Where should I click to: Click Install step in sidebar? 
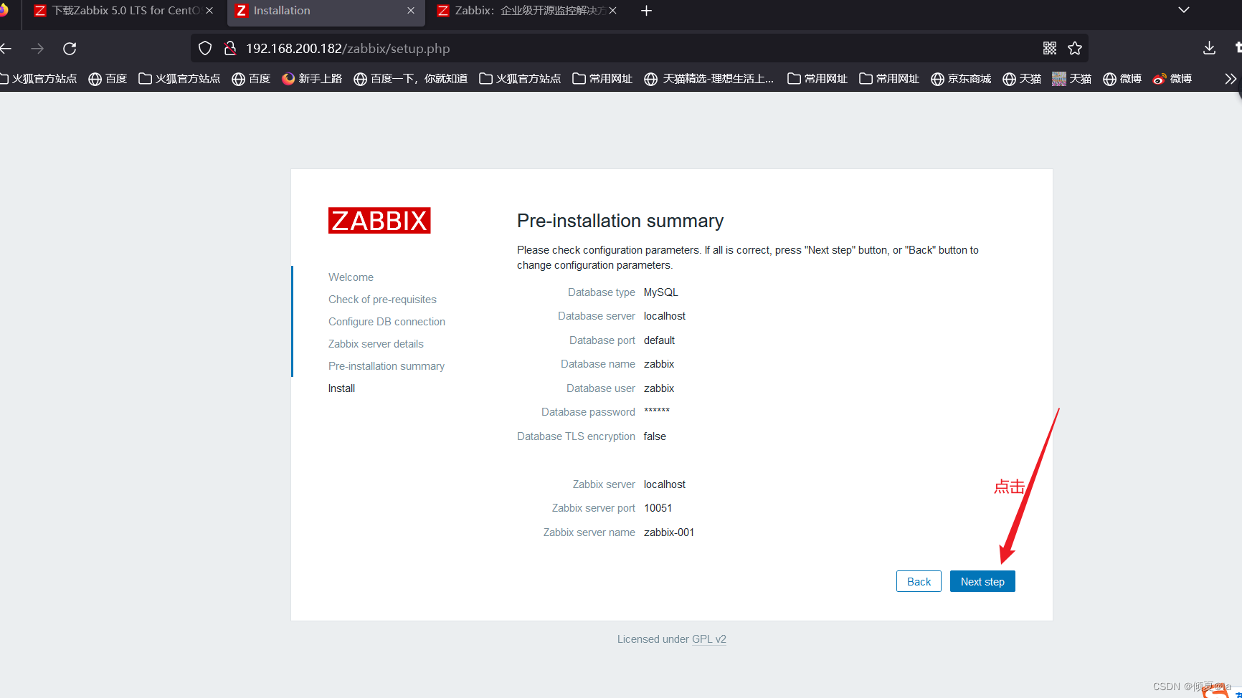tap(341, 388)
